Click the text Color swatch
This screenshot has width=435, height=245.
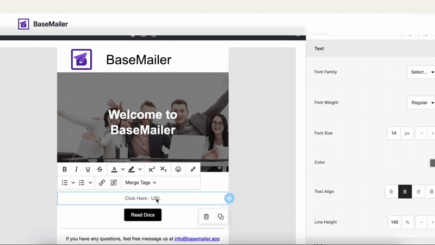click(x=432, y=163)
